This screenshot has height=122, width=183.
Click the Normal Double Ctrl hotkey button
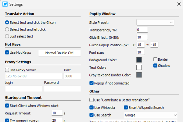pos(59,53)
